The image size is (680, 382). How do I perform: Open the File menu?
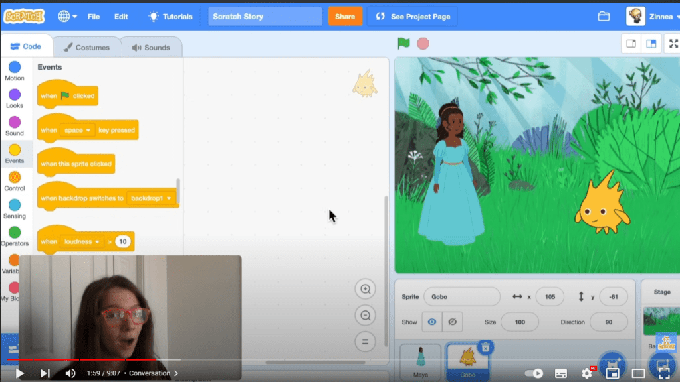click(94, 17)
